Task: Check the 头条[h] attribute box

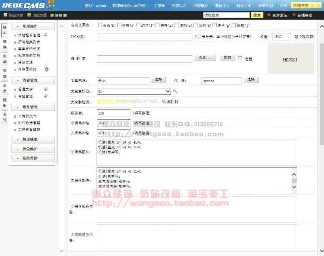Action: click(100, 25)
